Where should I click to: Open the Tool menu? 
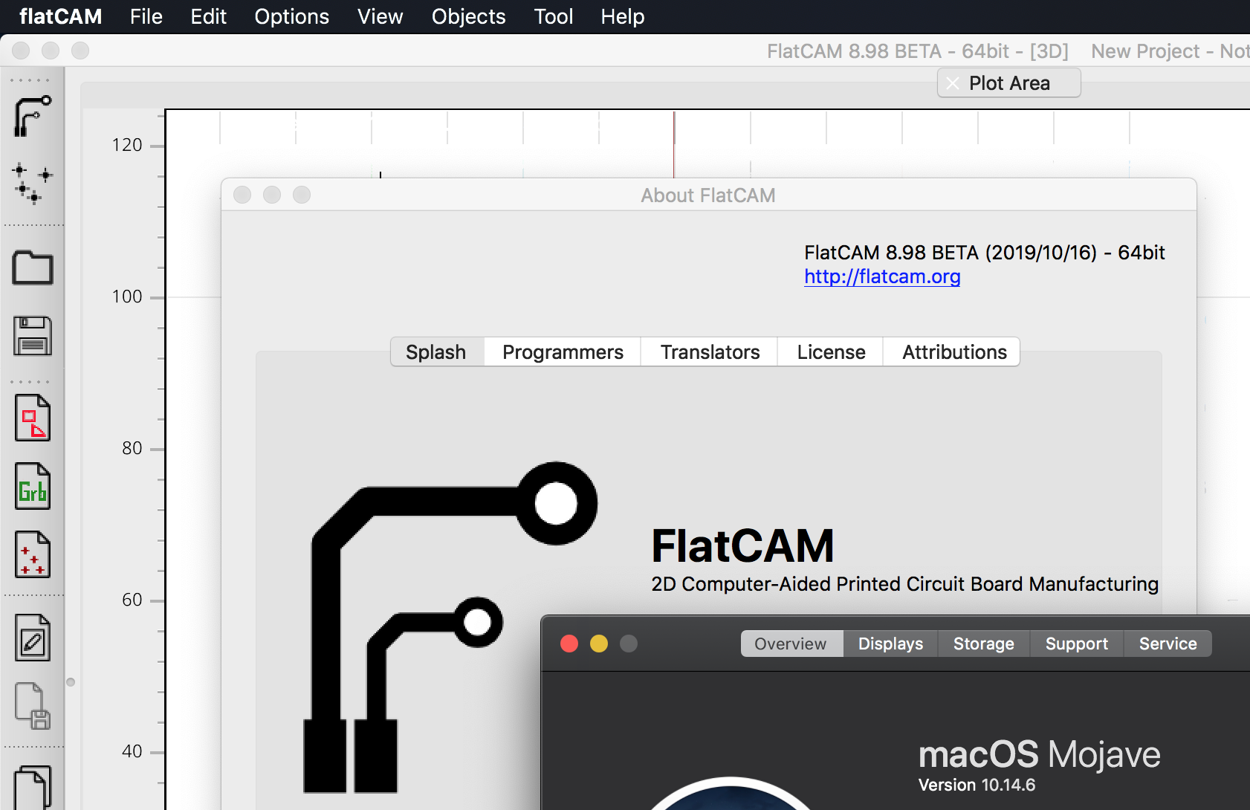[554, 16]
